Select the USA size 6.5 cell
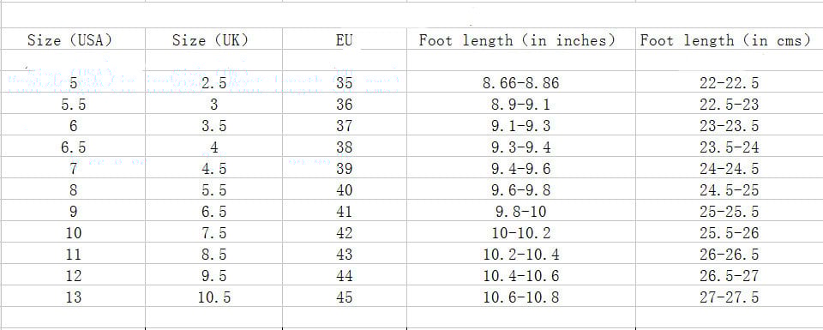823x330 pixels. coord(73,147)
